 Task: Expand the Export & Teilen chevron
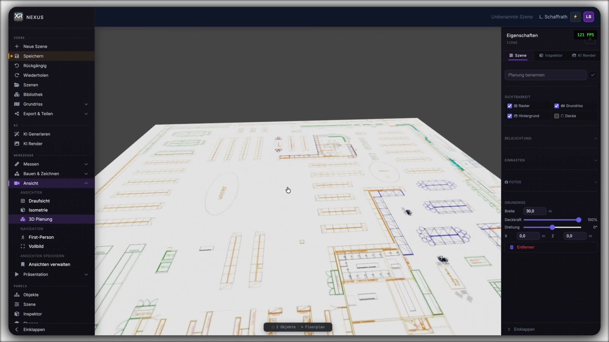(86, 114)
